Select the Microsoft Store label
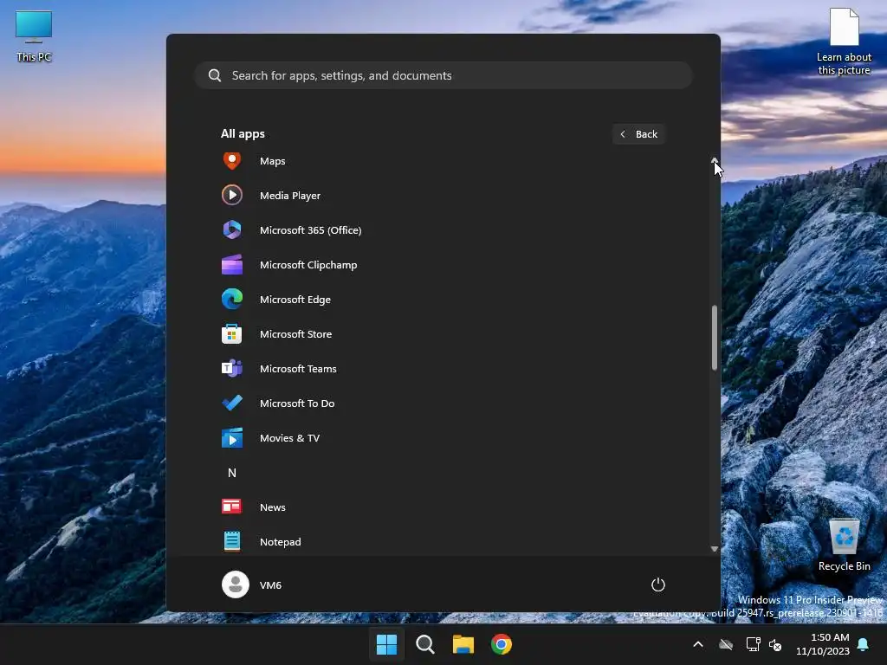The image size is (887, 665). click(296, 334)
